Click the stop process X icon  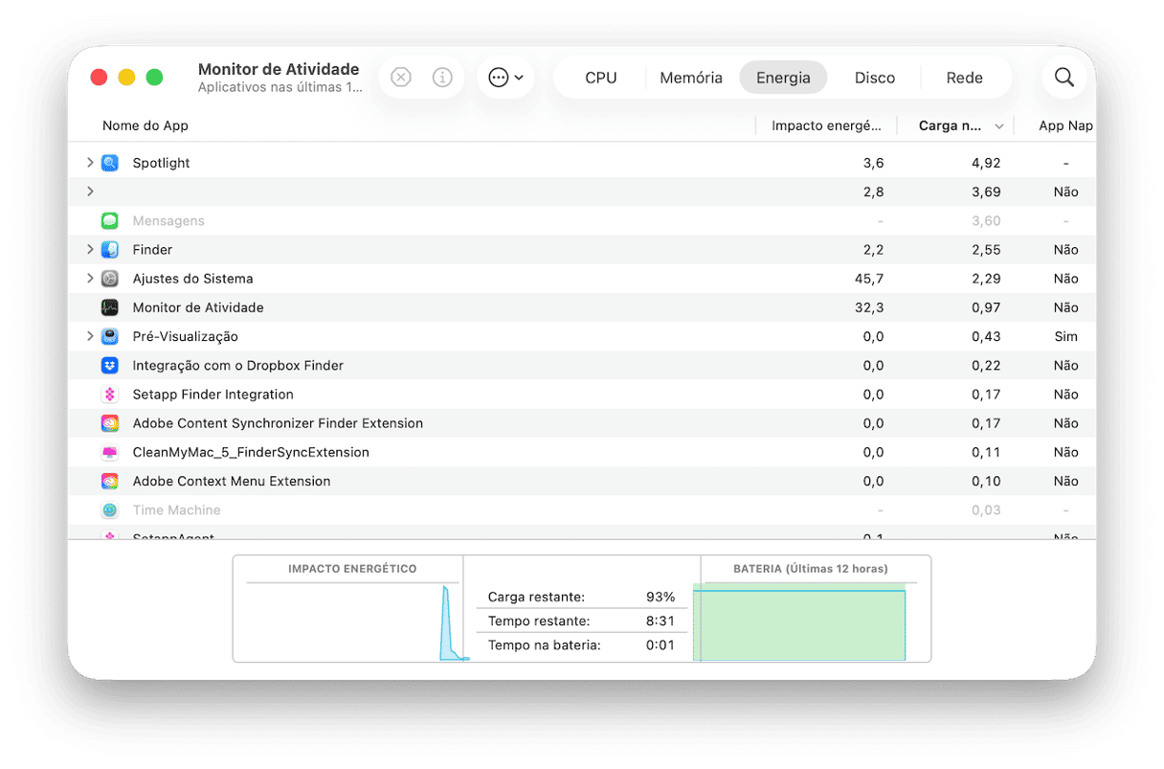tap(401, 78)
